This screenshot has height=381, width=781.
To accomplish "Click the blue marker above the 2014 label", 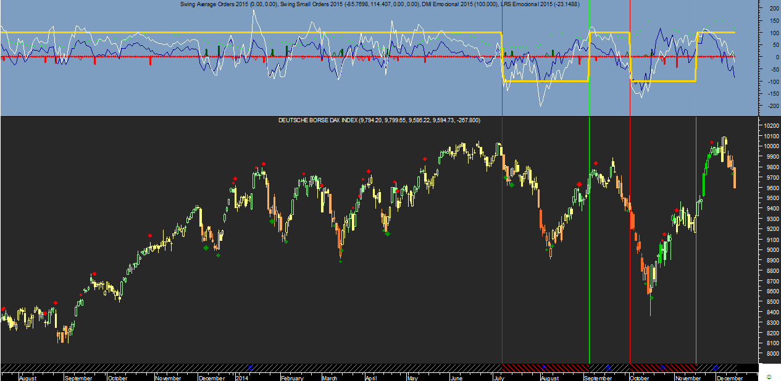I will tap(250, 367).
